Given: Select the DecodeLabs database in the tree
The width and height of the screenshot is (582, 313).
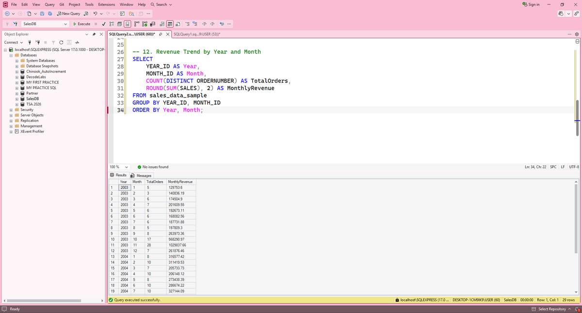Looking at the screenshot, I should (x=35, y=77).
